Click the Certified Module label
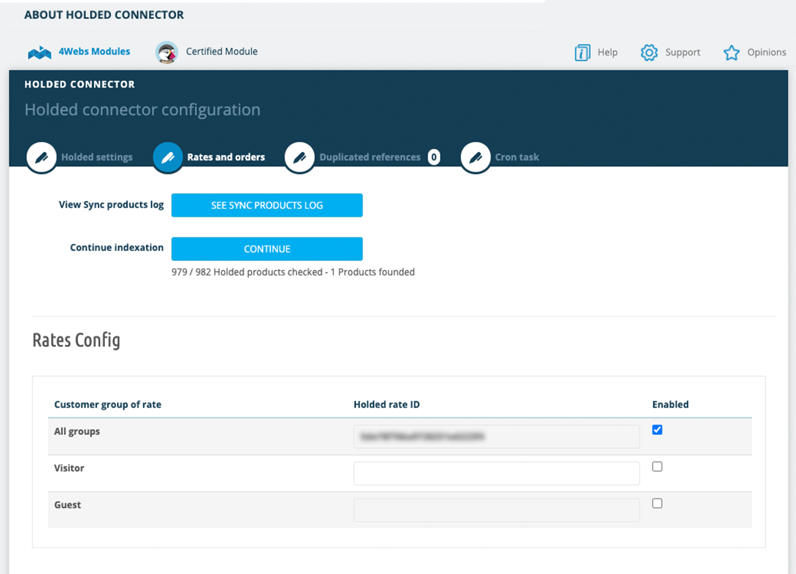Viewport: 796px width, 574px height. [x=222, y=51]
